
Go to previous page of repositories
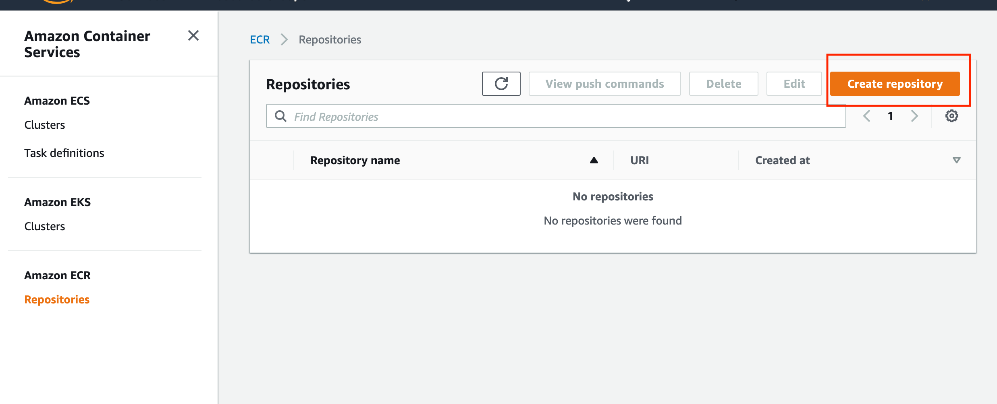pos(867,116)
